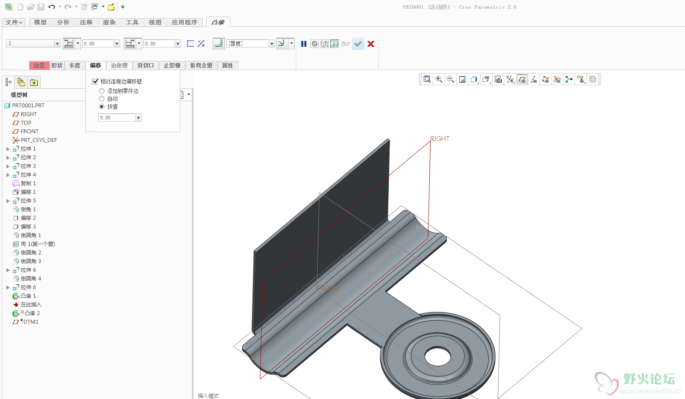Cancel the flange with the red X
The image size is (685, 399).
371,44
